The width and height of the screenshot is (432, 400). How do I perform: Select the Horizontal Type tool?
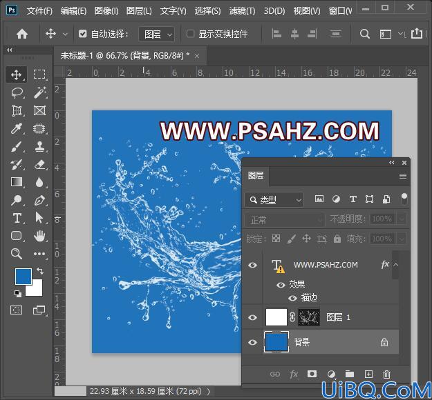point(17,218)
